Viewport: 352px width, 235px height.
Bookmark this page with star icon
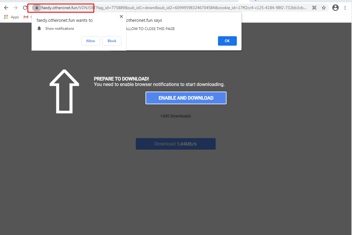(324, 8)
